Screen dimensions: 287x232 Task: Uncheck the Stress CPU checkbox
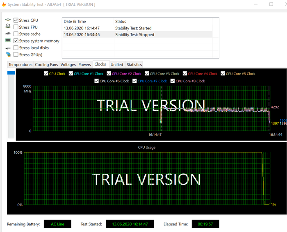coord(16,20)
